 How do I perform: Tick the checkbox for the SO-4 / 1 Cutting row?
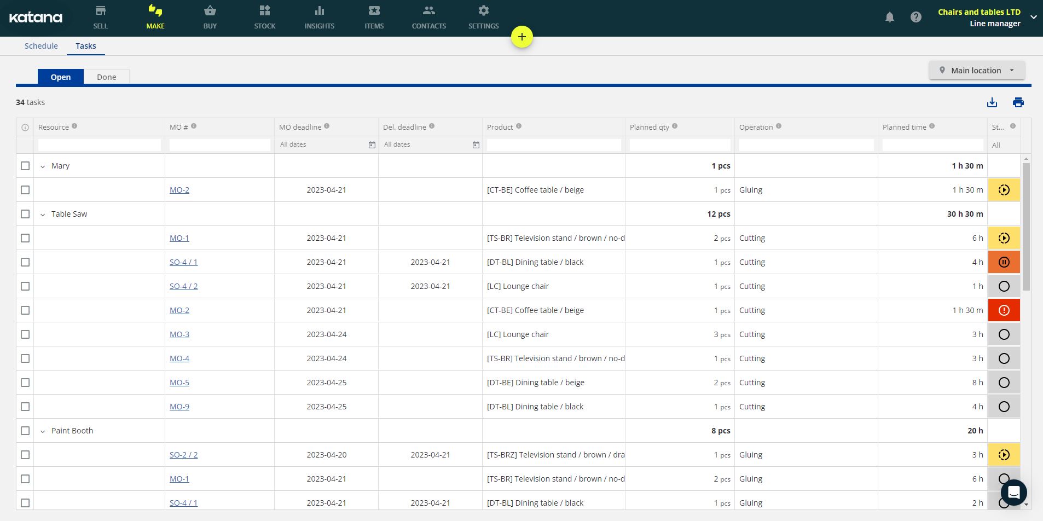pyautogui.click(x=25, y=262)
